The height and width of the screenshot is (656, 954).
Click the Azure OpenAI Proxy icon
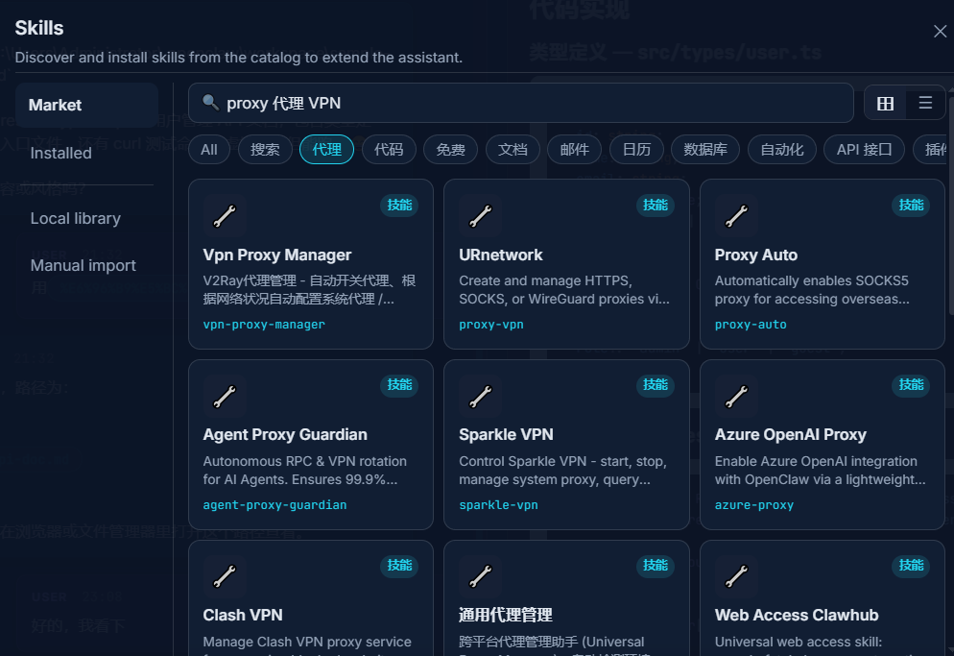736,396
